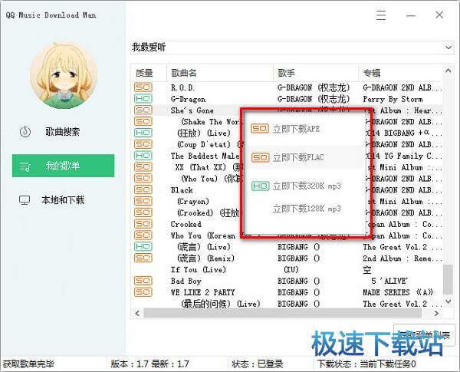
Task: Click HQ quality badge of G-Dragon row
Action: [143, 99]
